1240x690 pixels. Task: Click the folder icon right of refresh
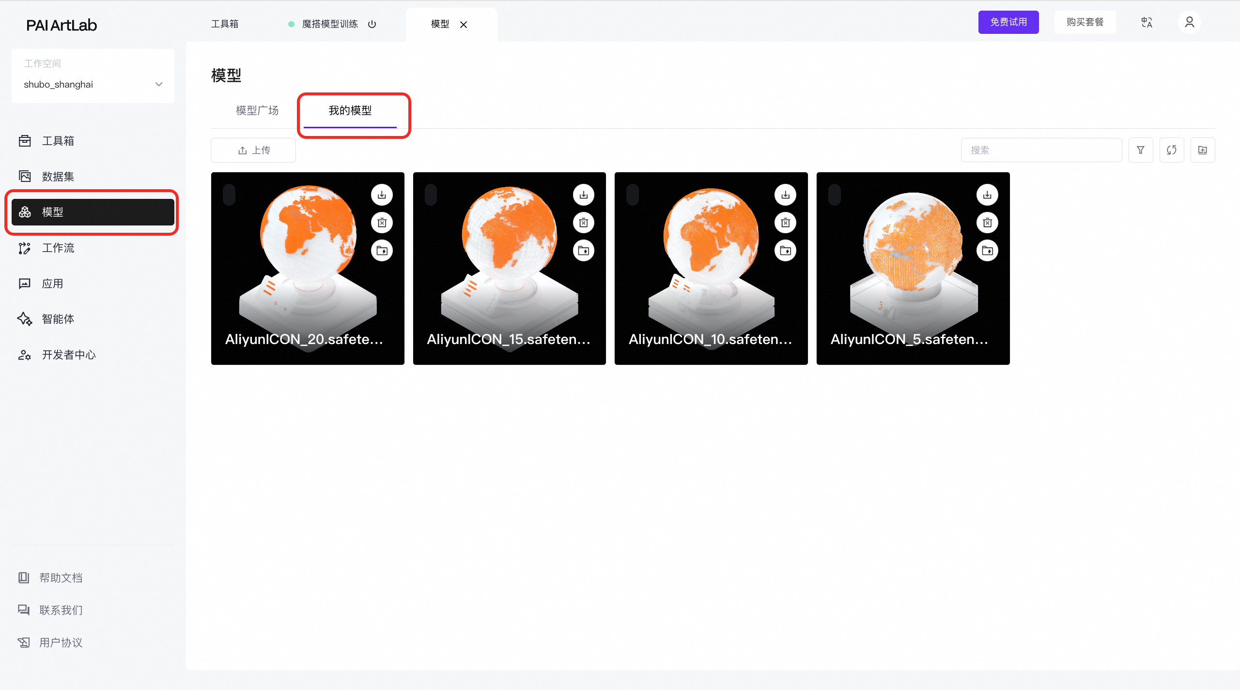pos(1202,150)
